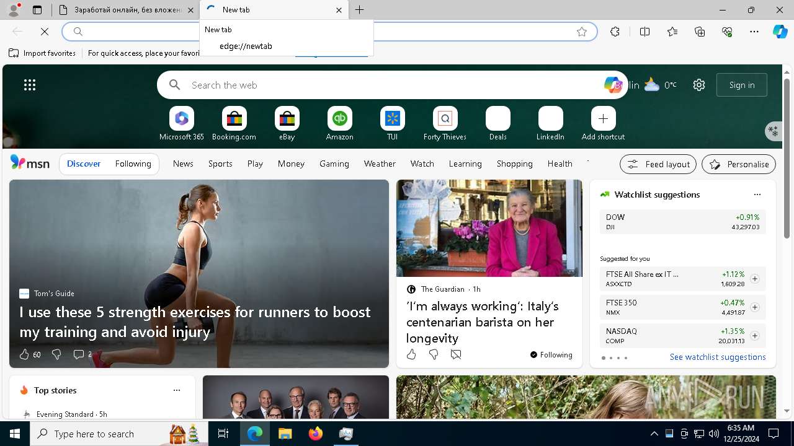
Task: Open Deals shortcut tile
Action: (497, 123)
